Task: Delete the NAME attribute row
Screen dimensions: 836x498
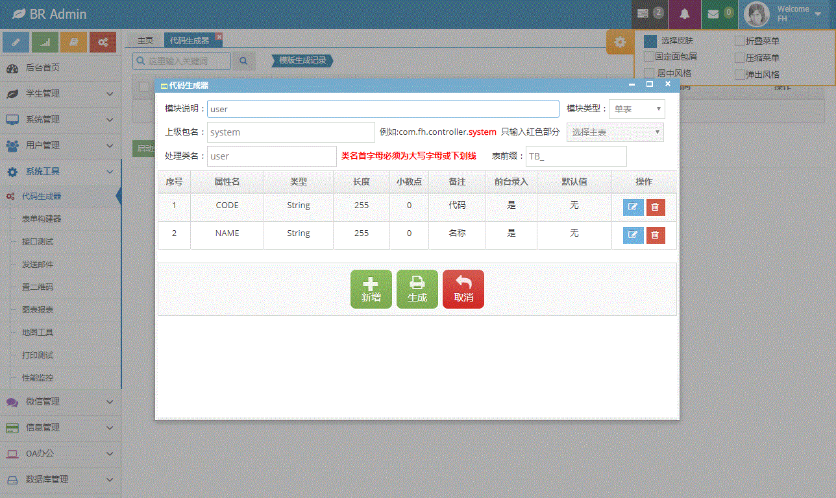Action: [x=656, y=235]
